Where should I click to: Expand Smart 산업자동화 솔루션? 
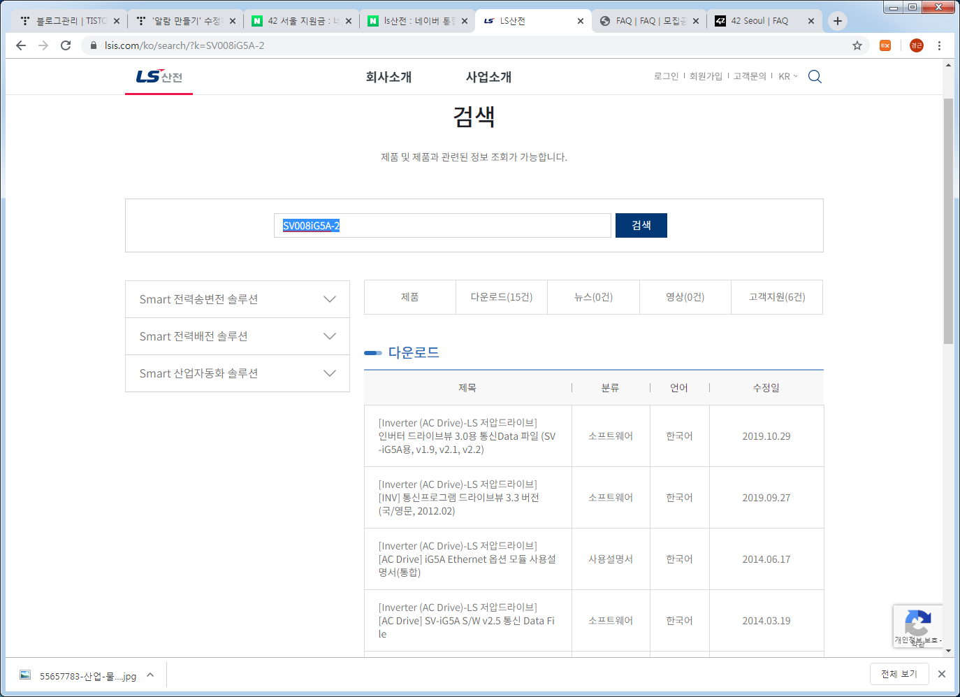coord(238,373)
